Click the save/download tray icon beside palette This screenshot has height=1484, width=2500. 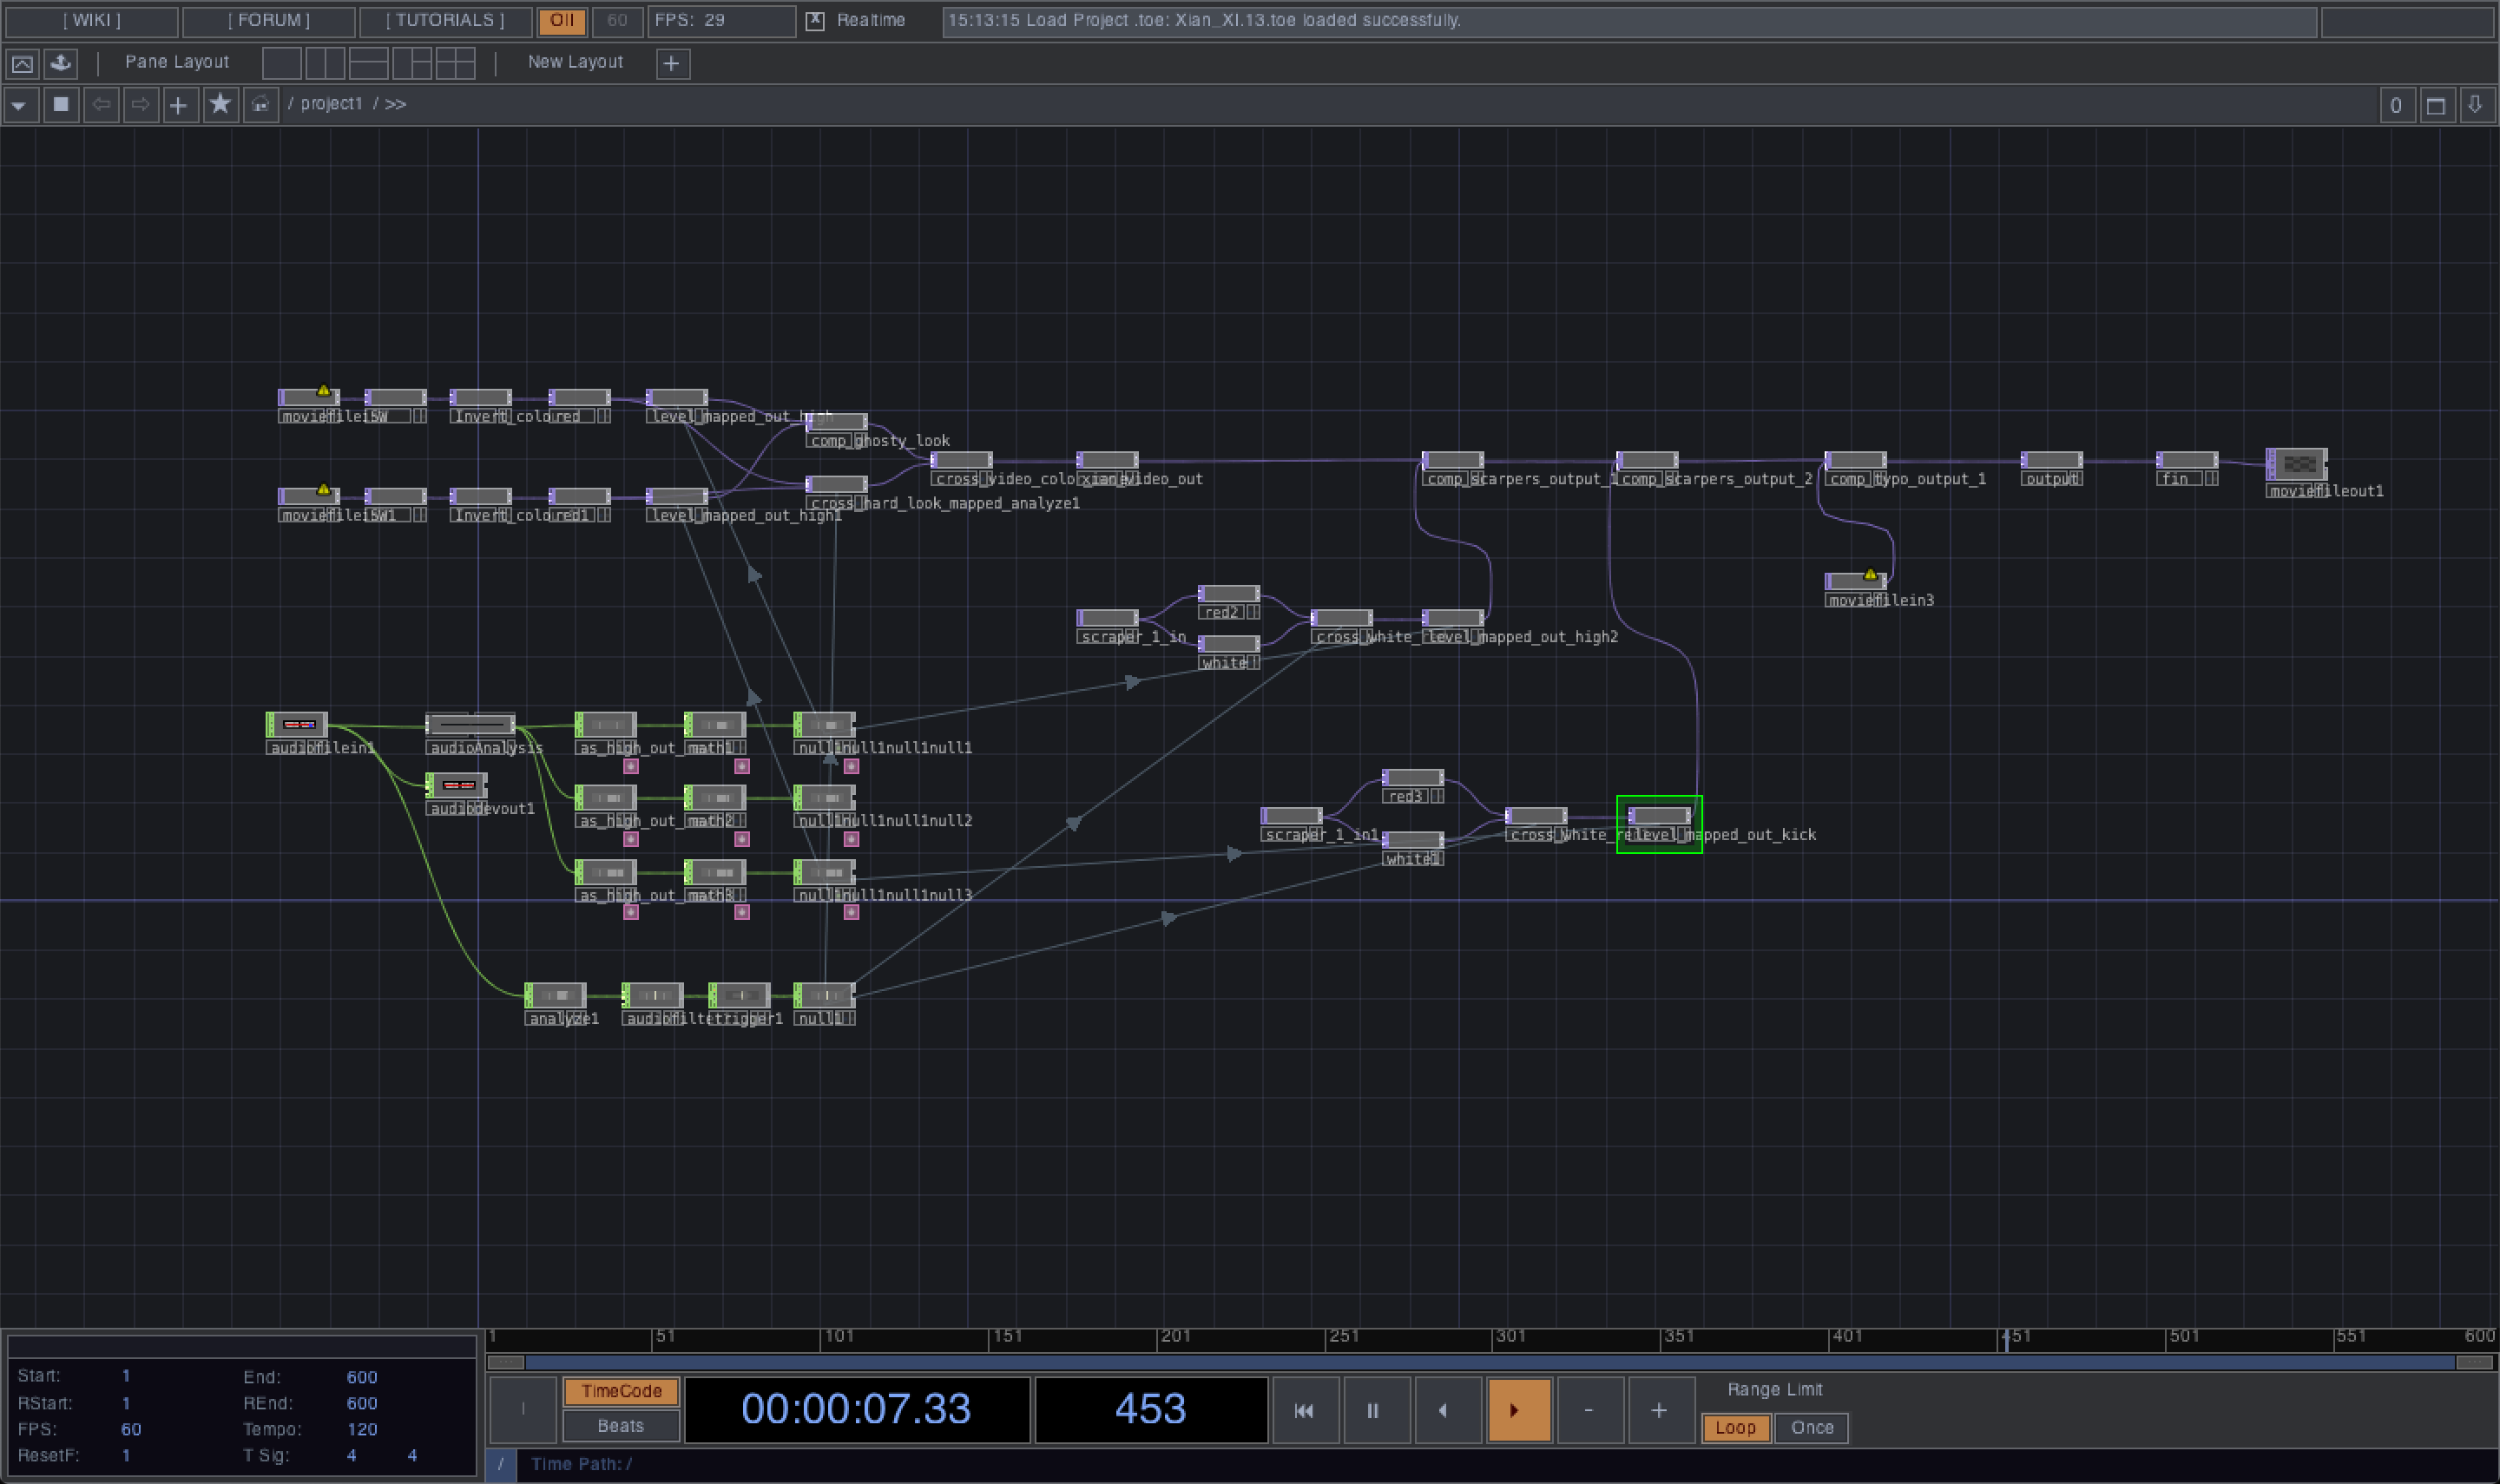(61, 64)
